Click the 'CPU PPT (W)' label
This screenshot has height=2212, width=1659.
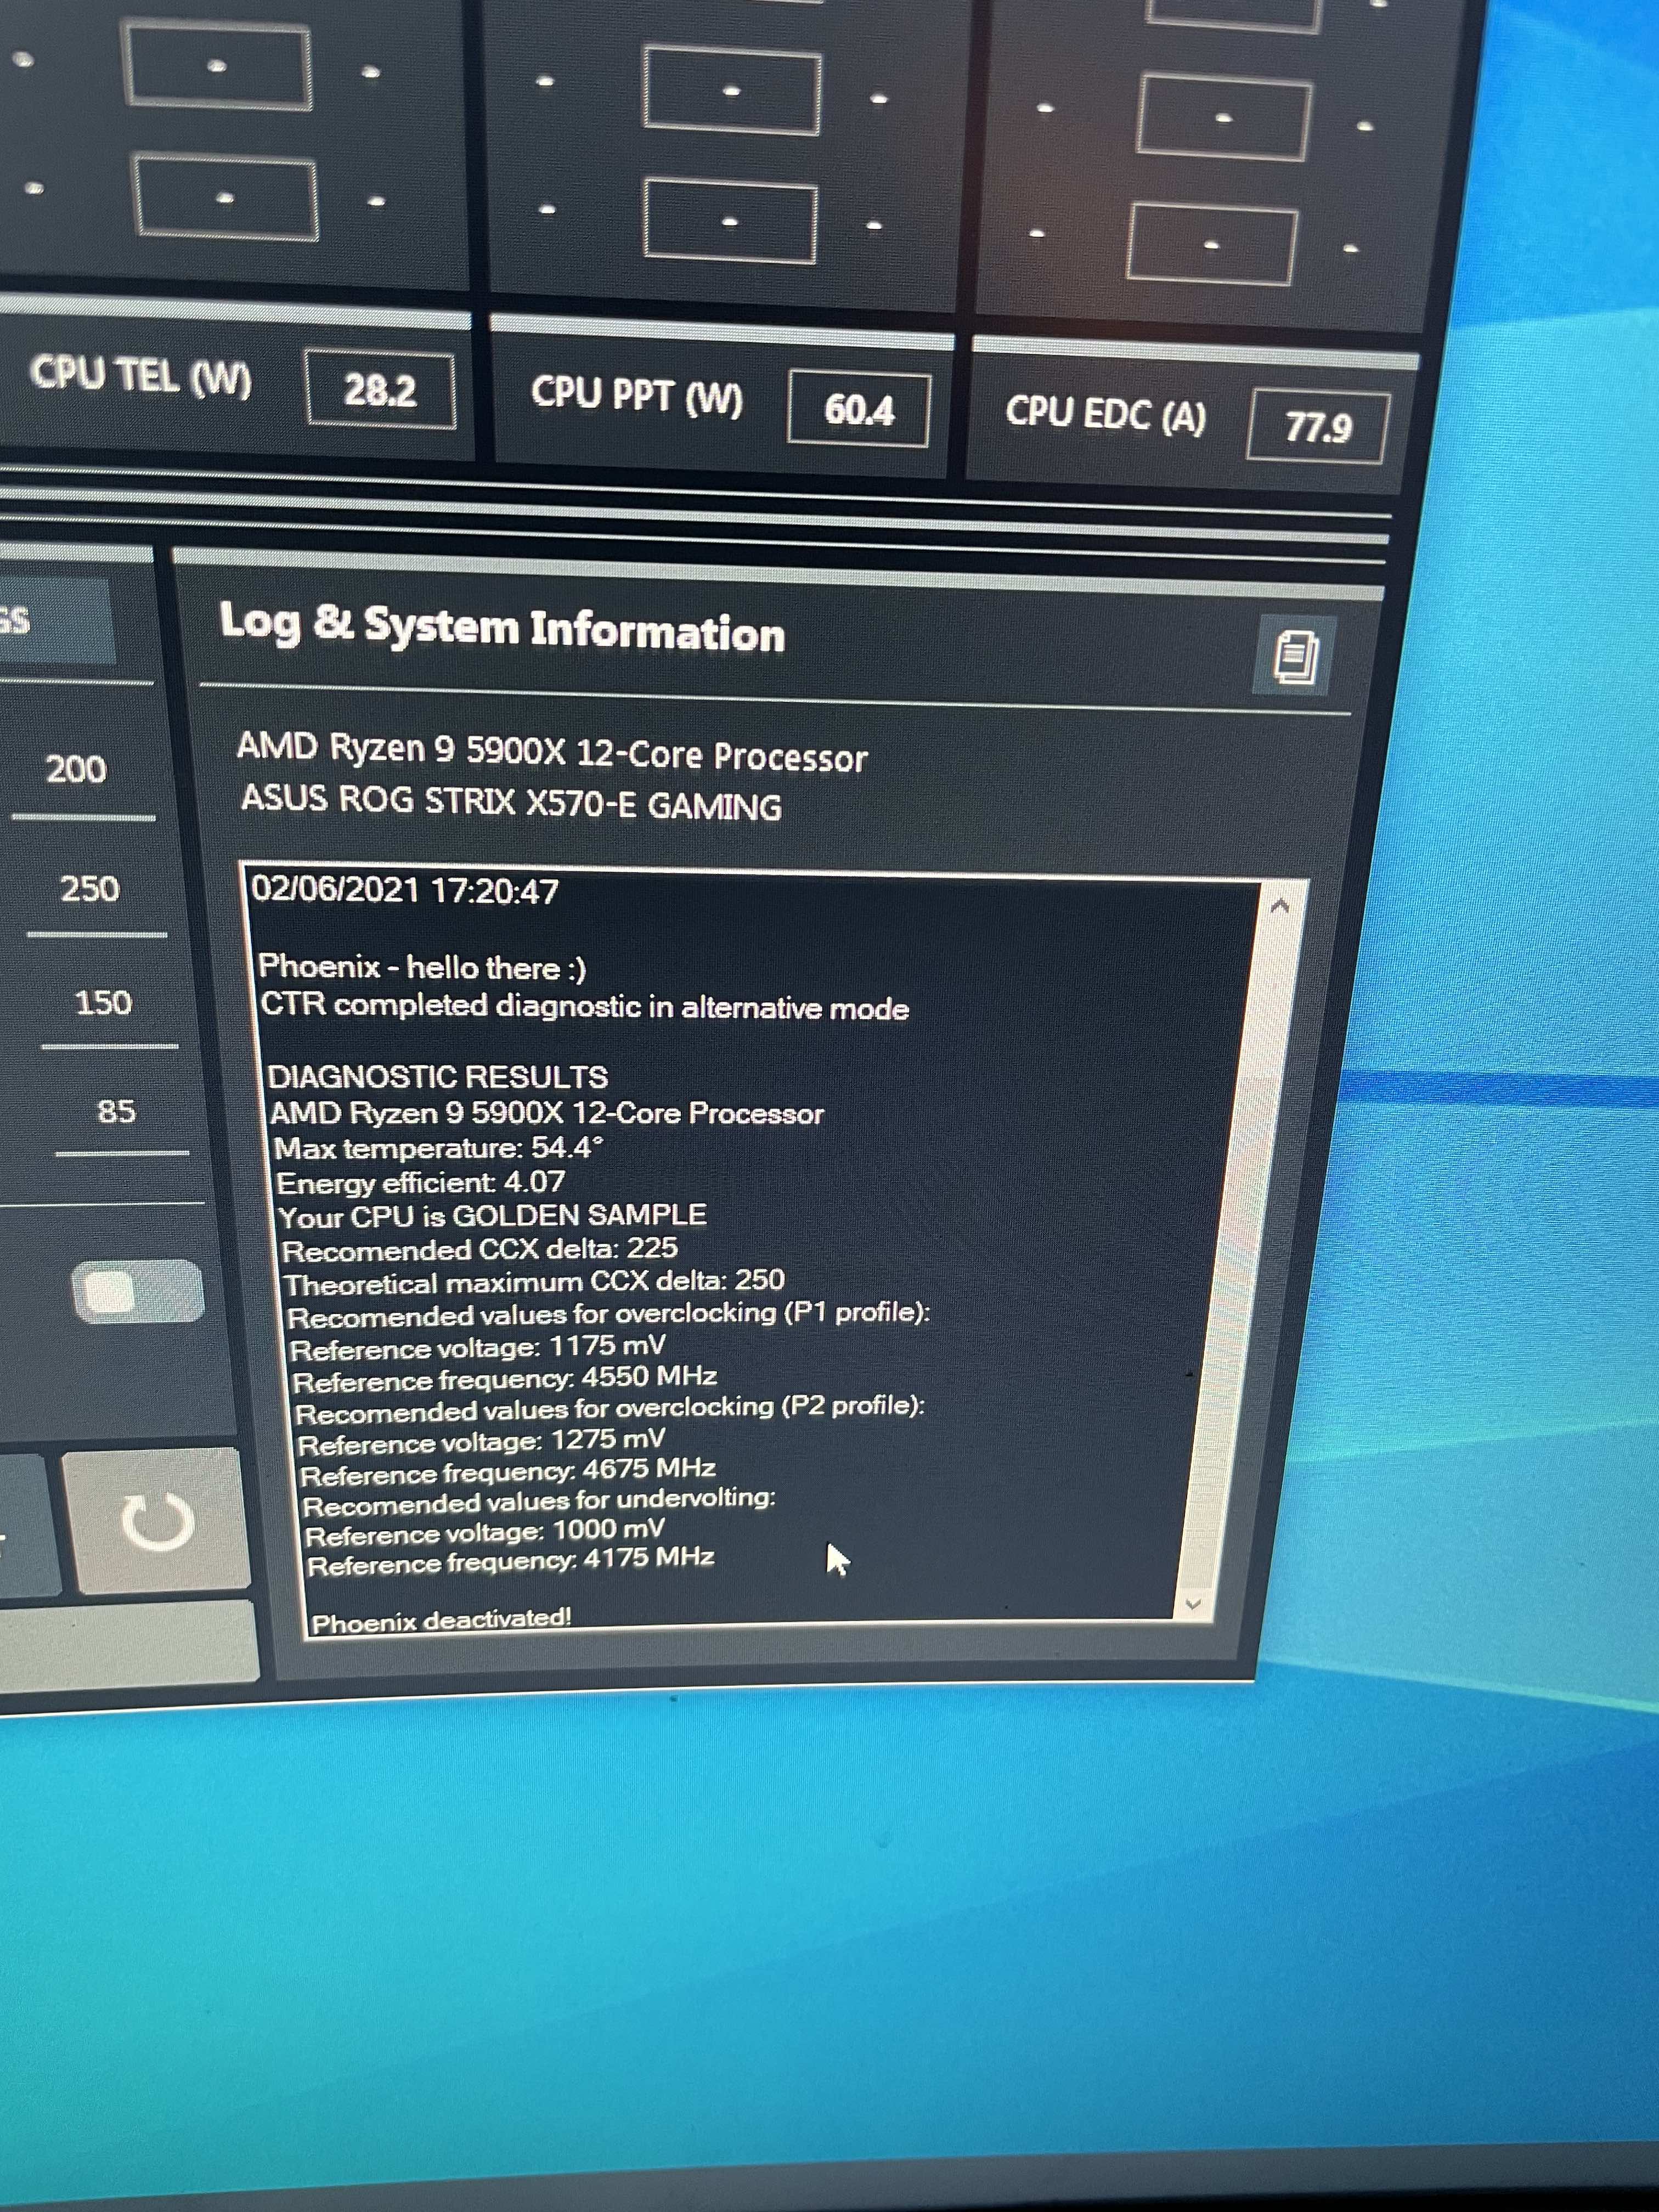[637, 396]
